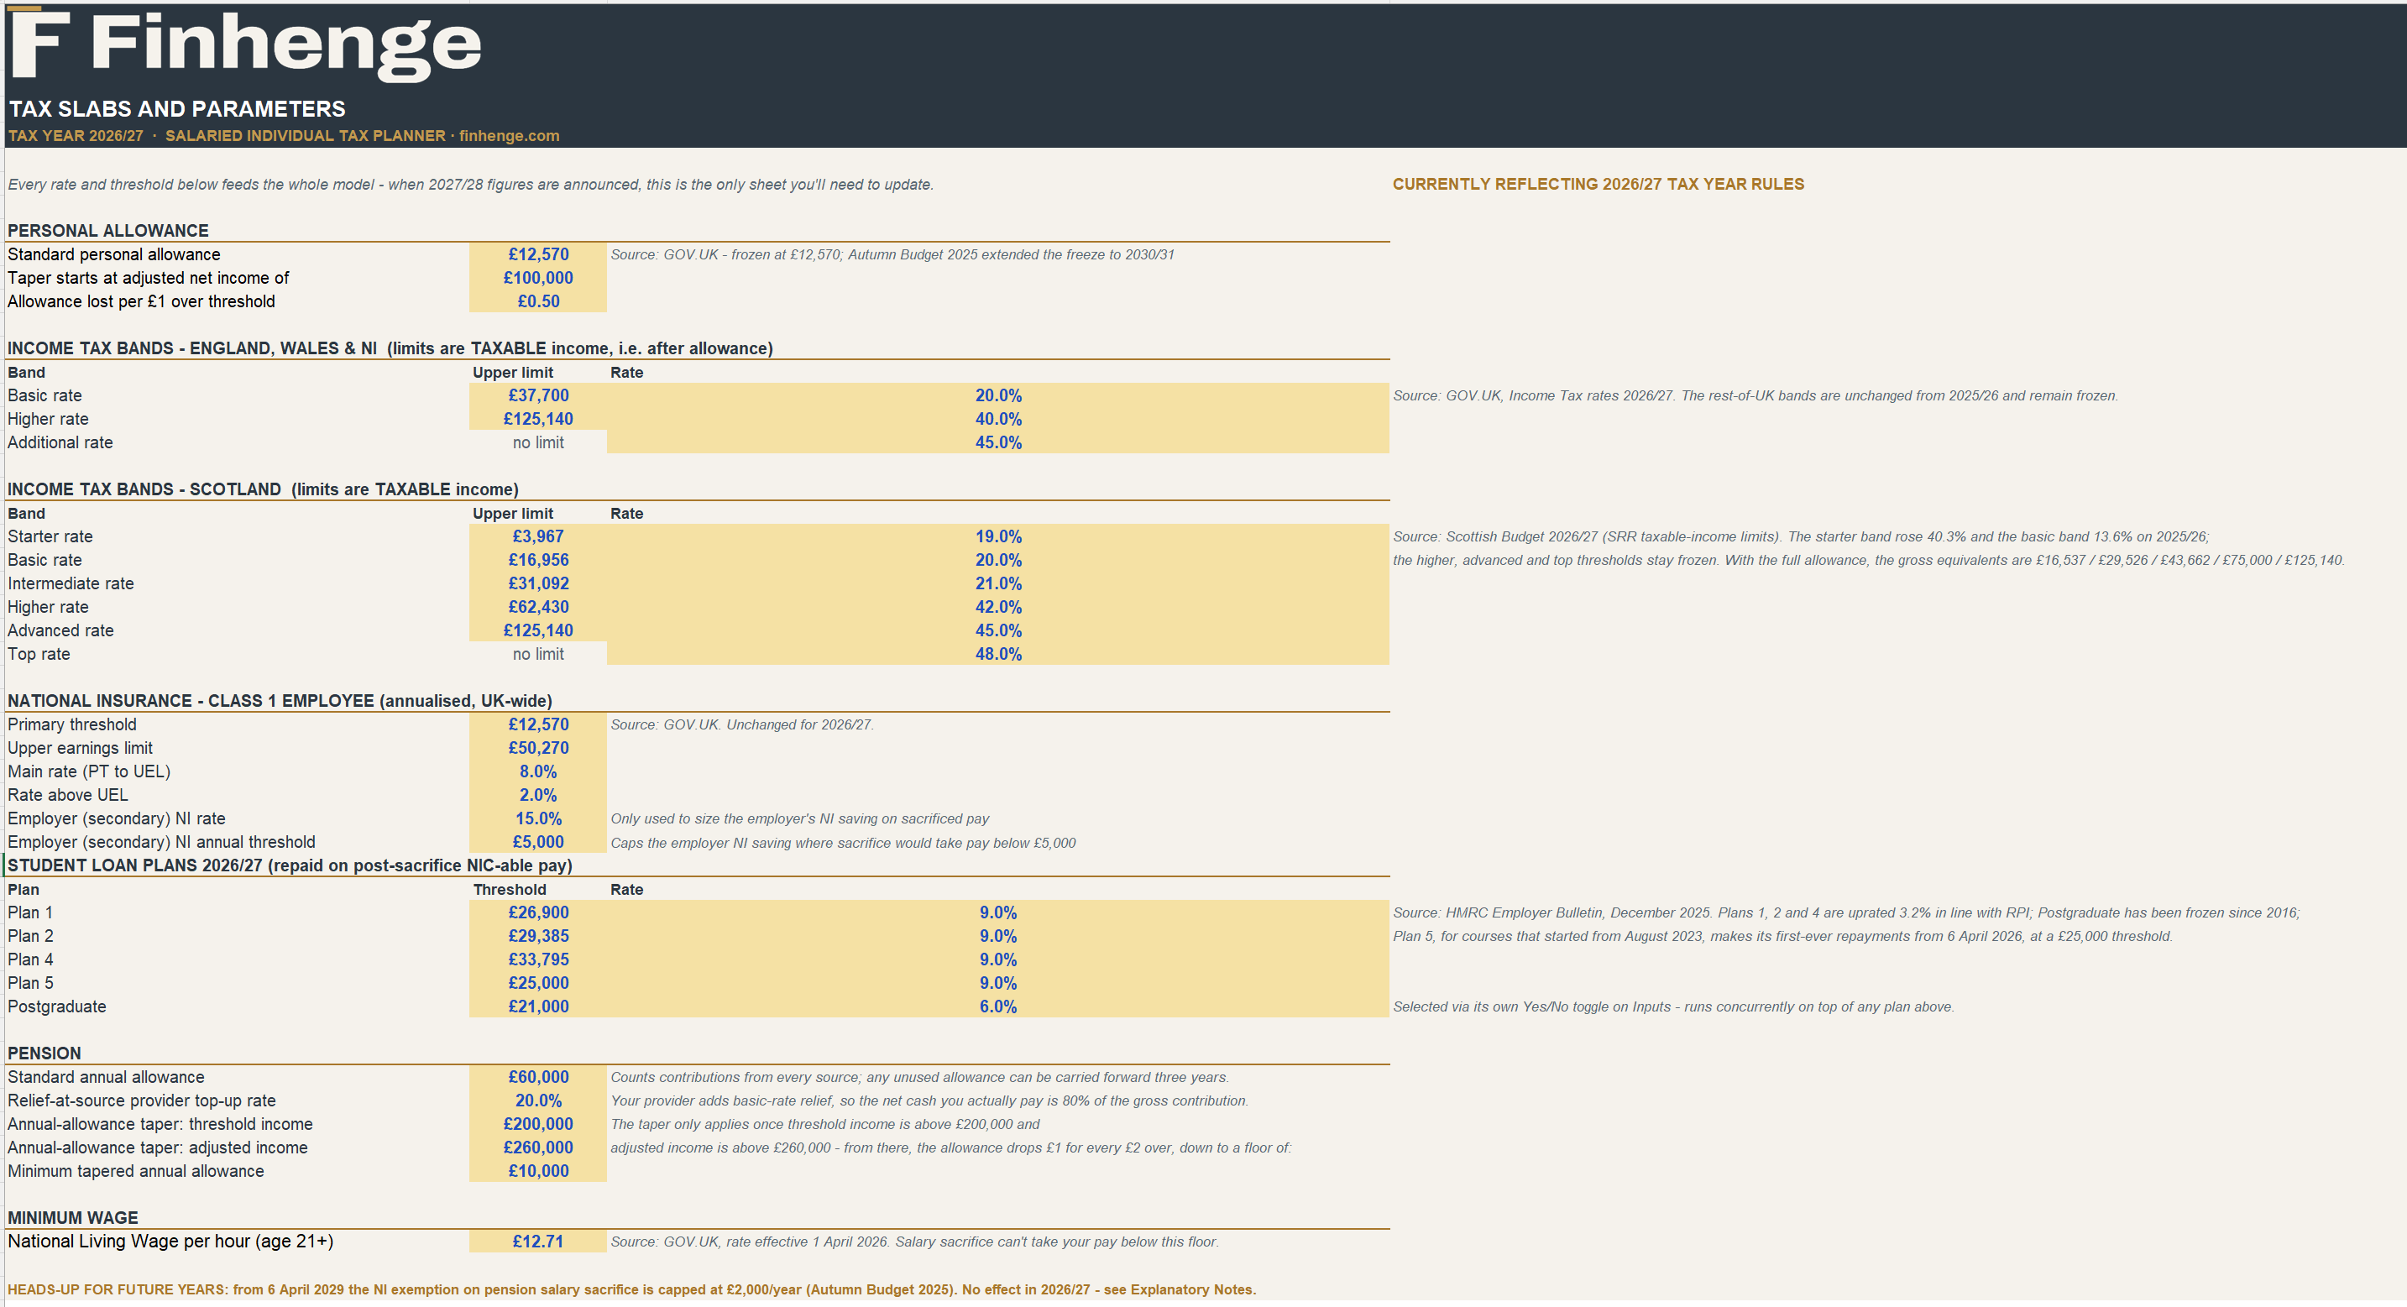Click the Scottish Budget 2026/27 source note
Viewport: 2407px width, 1307px height.
pos(1801,536)
